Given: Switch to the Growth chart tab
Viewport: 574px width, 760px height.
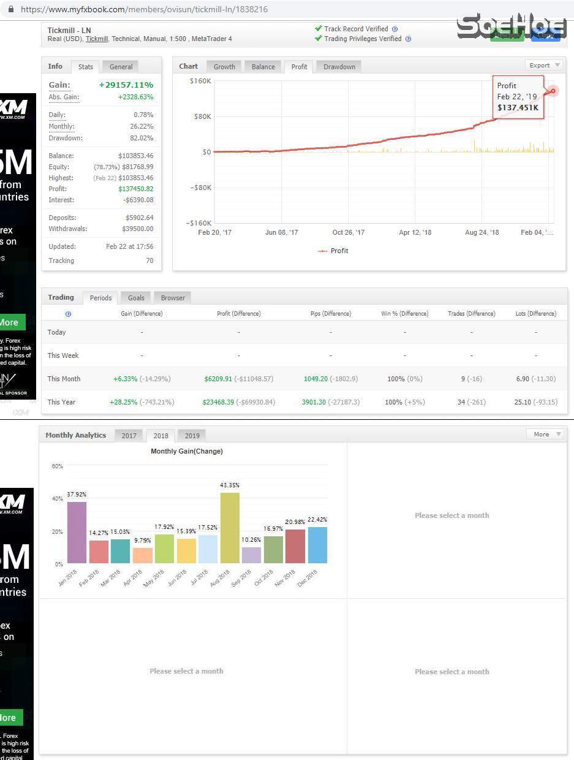Looking at the screenshot, I should [x=224, y=67].
